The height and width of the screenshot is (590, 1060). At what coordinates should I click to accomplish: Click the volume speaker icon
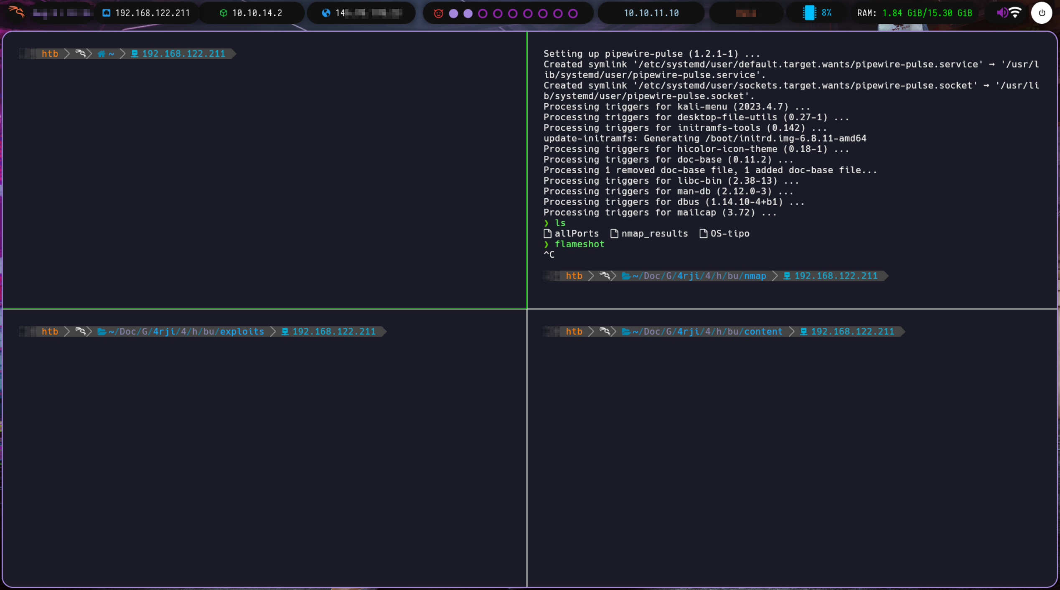1002,13
